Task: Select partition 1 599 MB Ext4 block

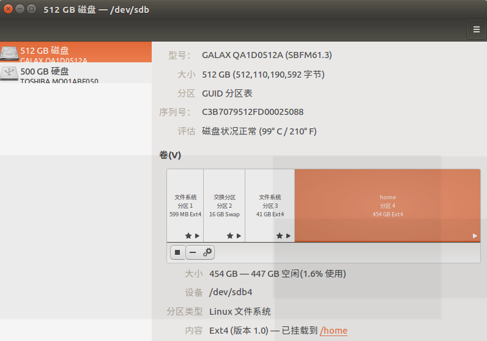Action: coord(185,205)
